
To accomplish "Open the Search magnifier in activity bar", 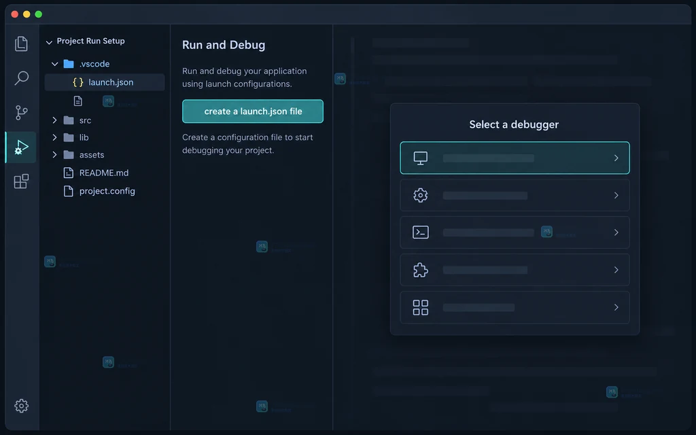I will pyautogui.click(x=21, y=78).
